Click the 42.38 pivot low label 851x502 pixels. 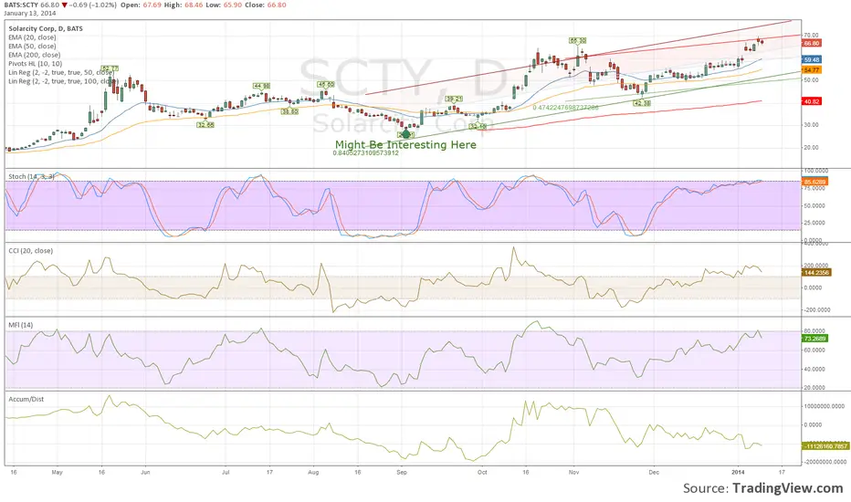[642, 102]
